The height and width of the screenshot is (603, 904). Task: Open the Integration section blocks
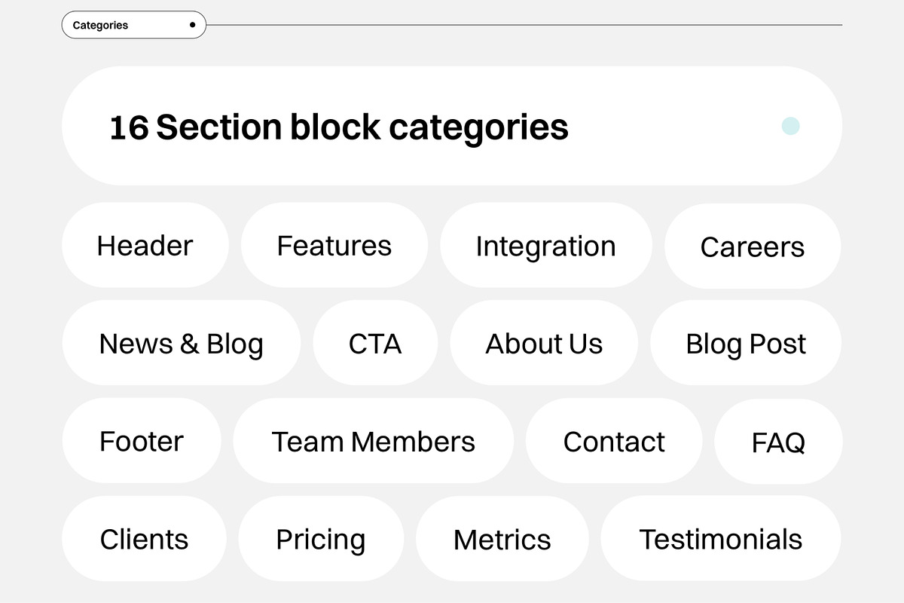coord(546,246)
